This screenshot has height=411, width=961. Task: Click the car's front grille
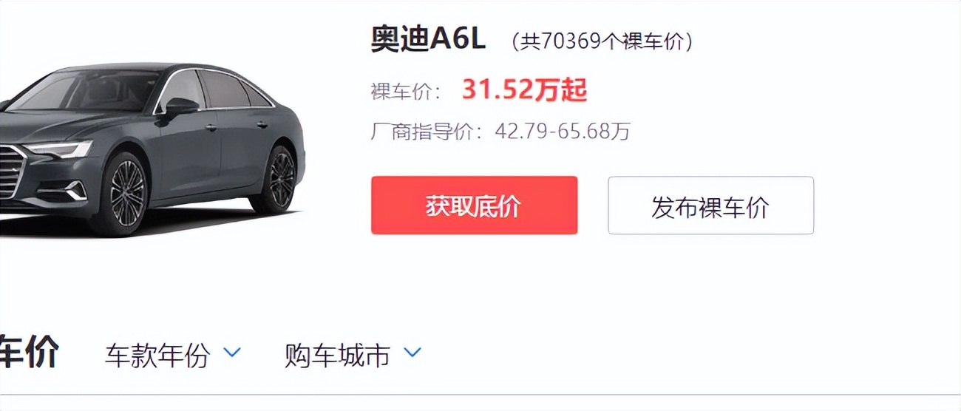pos(11,172)
